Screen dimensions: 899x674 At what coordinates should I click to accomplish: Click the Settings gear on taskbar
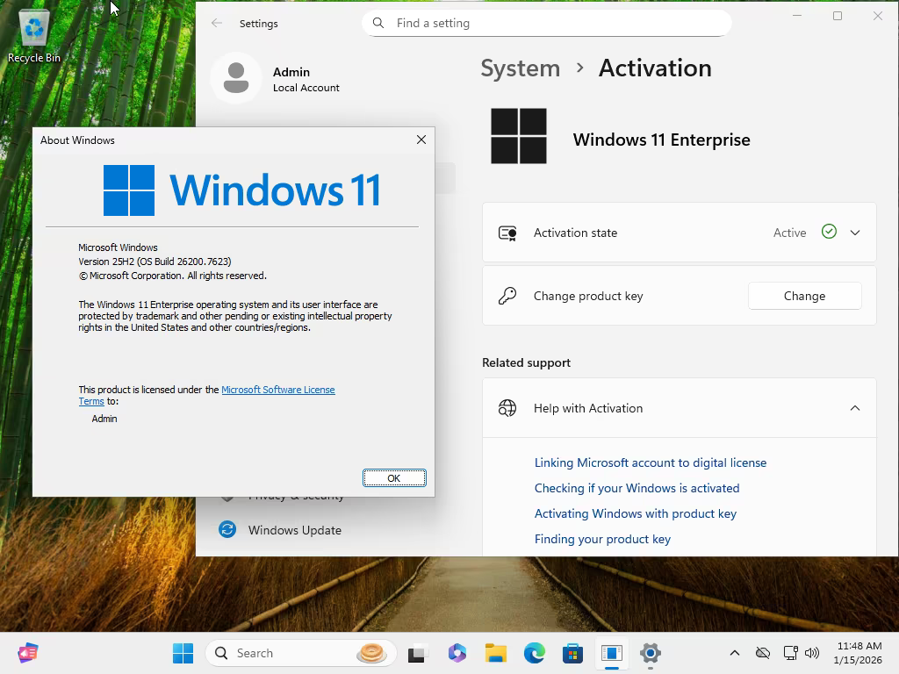point(651,653)
